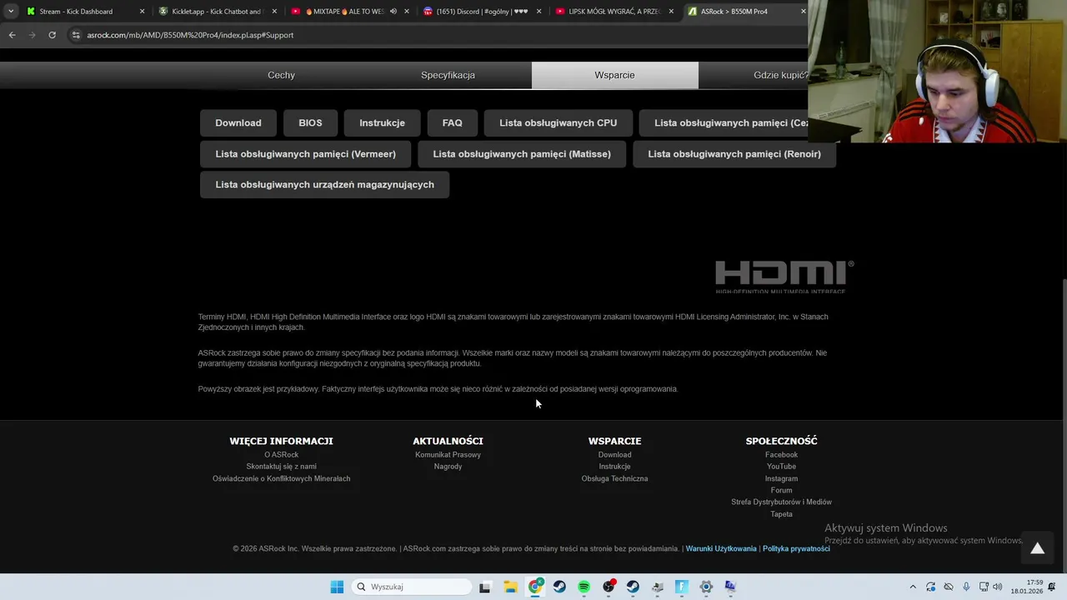Open Lista obsługiwanych pamięci (Matisse)

pyautogui.click(x=522, y=153)
